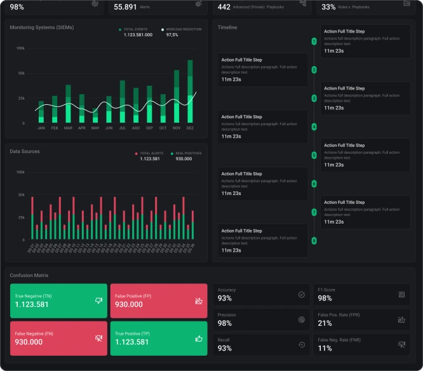Toggle the red Total Alerts legend dot
Viewport: 423px width, 371px height.
click(136, 154)
